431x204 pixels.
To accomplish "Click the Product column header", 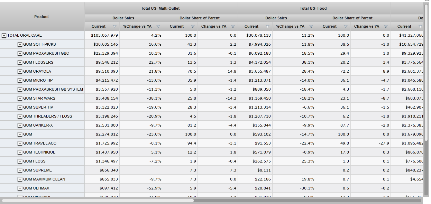I will (42, 17).
